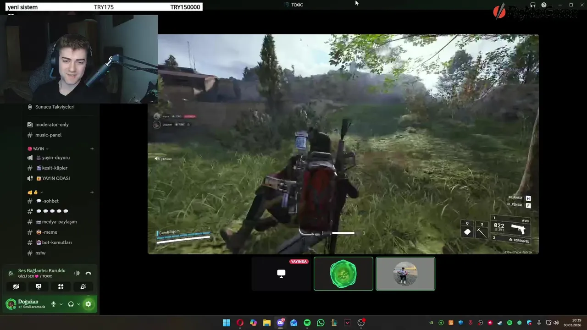
Task: Deafen using the headphone icon
Action: 71,304
